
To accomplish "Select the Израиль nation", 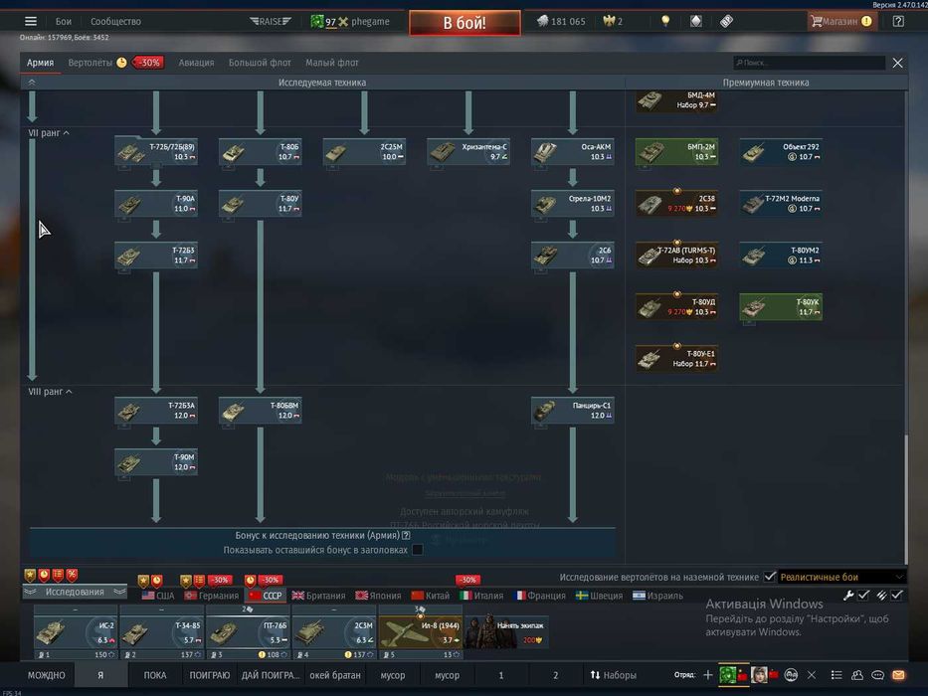I will 657,596.
